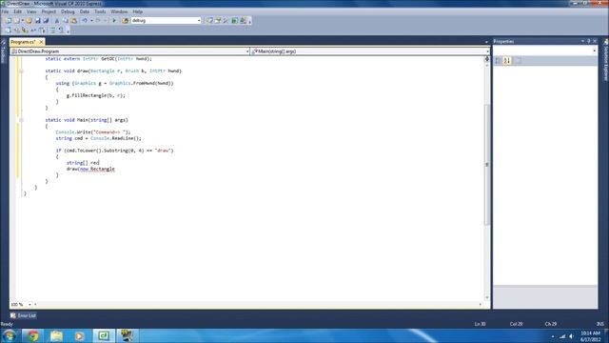Open the Project menu
609x343 pixels.
pyautogui.click(x=49, y=11)
